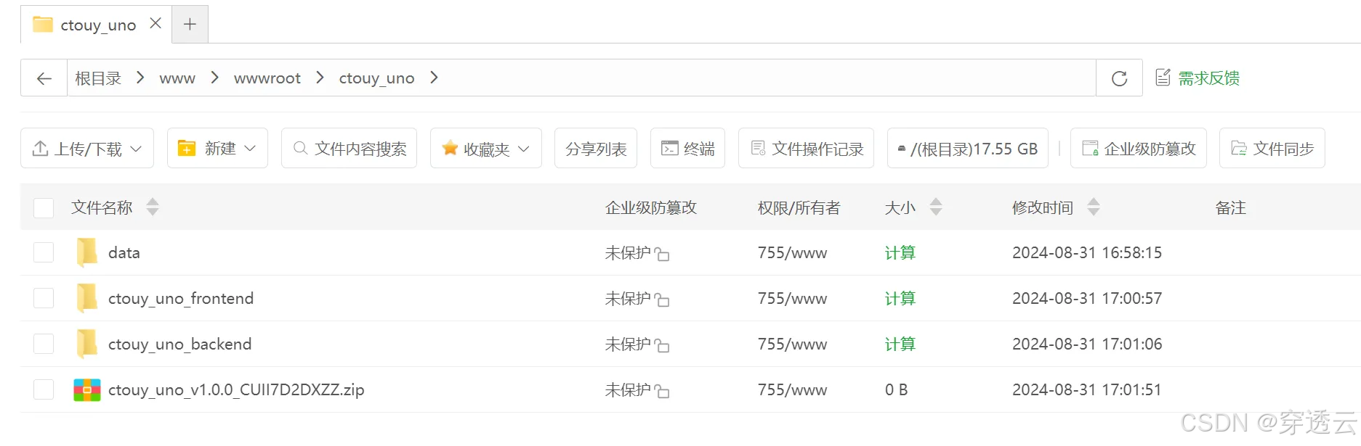This screenshot has height=446, width=1361.
Task: Expand the chevron after ctouy_uno breadcrumb
Action: point(434,78)
